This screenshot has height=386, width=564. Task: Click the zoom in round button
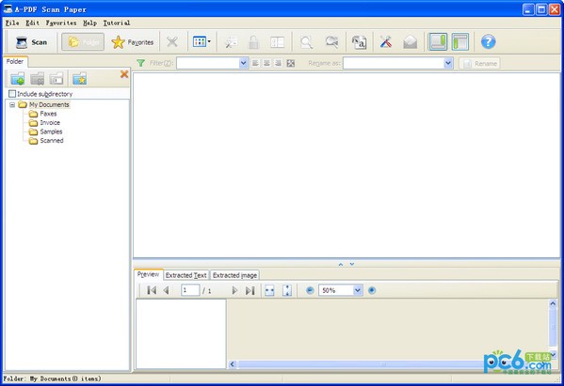[x=372, y=290]
